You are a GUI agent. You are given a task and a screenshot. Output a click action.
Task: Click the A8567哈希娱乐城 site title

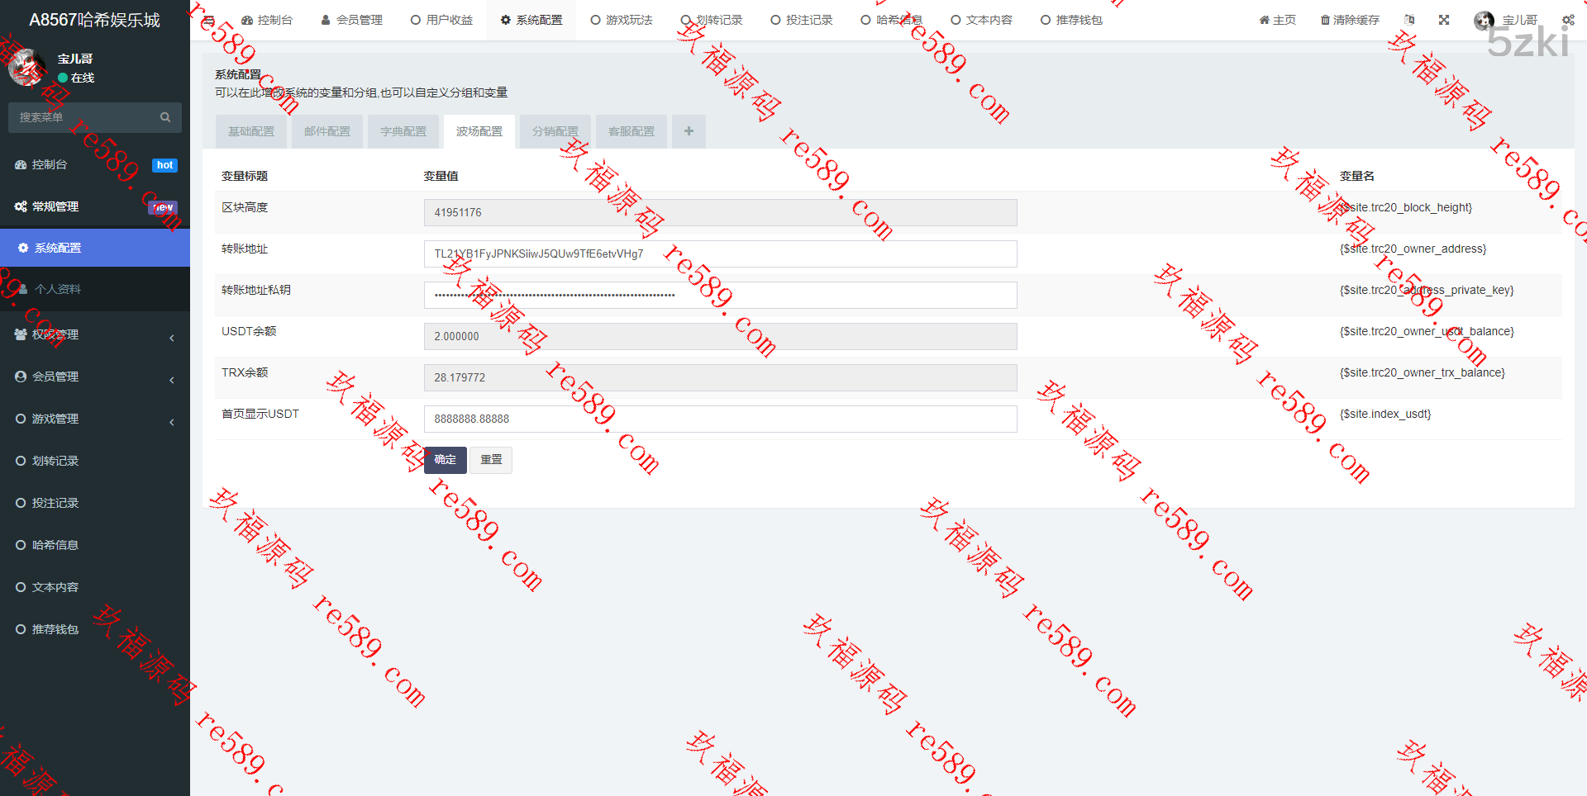(94, 20)
